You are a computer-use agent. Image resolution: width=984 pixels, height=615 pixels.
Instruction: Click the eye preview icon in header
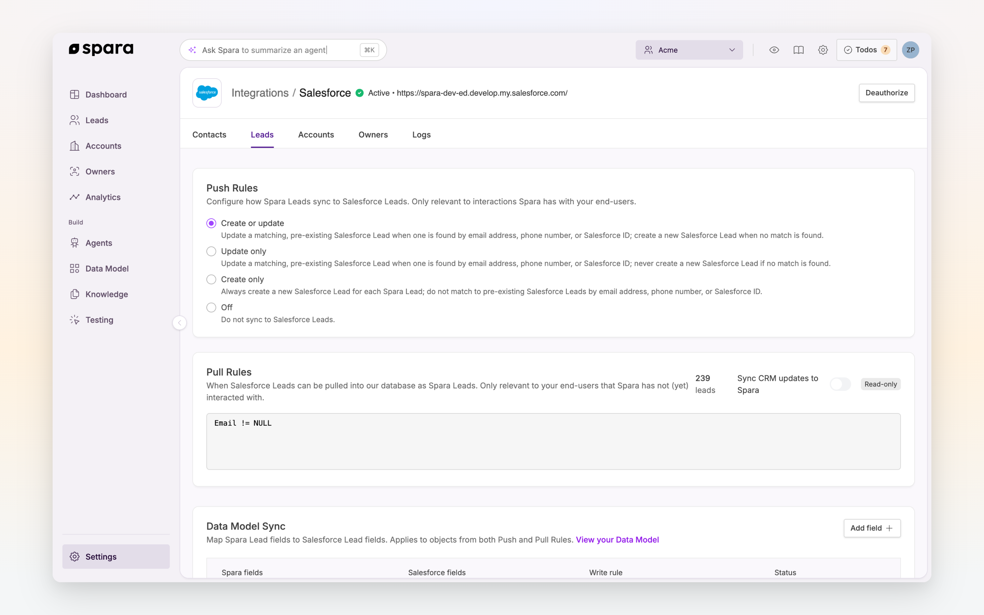[774, 50]
